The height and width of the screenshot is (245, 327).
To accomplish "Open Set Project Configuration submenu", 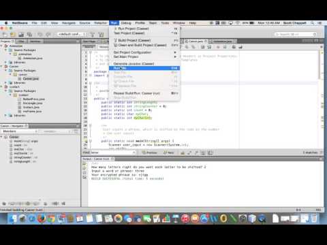I will click(x=144, y=52).
